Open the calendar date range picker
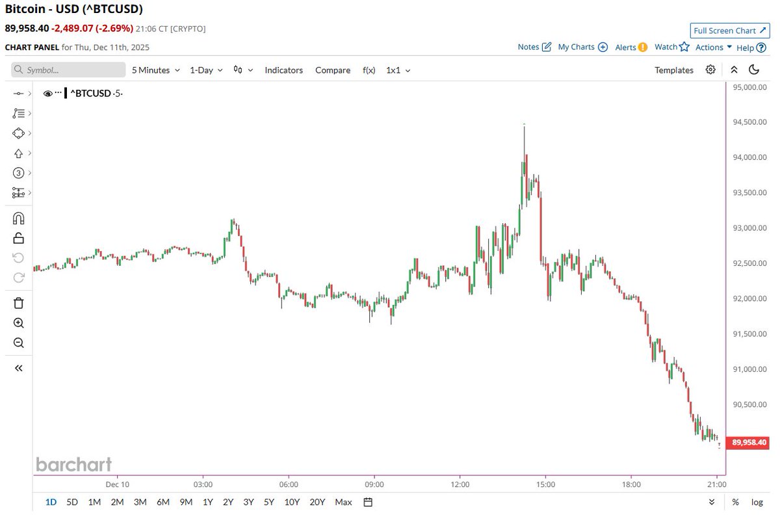 point(368,502)
